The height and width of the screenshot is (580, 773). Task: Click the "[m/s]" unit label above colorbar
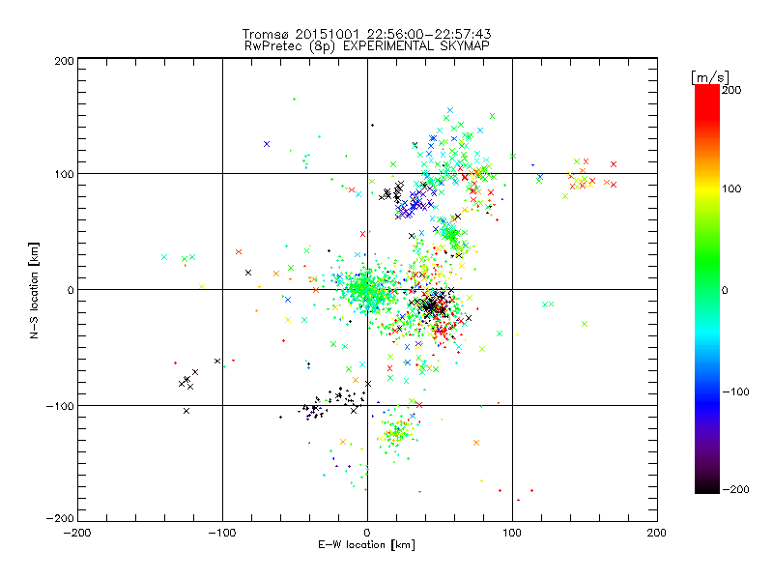[710, 77]
